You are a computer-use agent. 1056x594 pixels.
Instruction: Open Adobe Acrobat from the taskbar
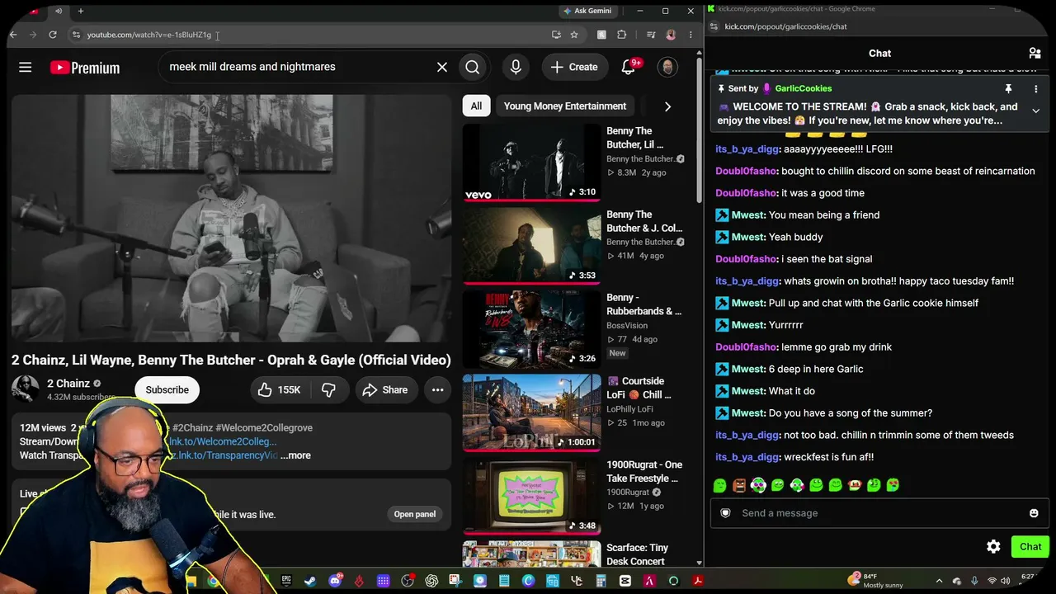pos(698,581)
